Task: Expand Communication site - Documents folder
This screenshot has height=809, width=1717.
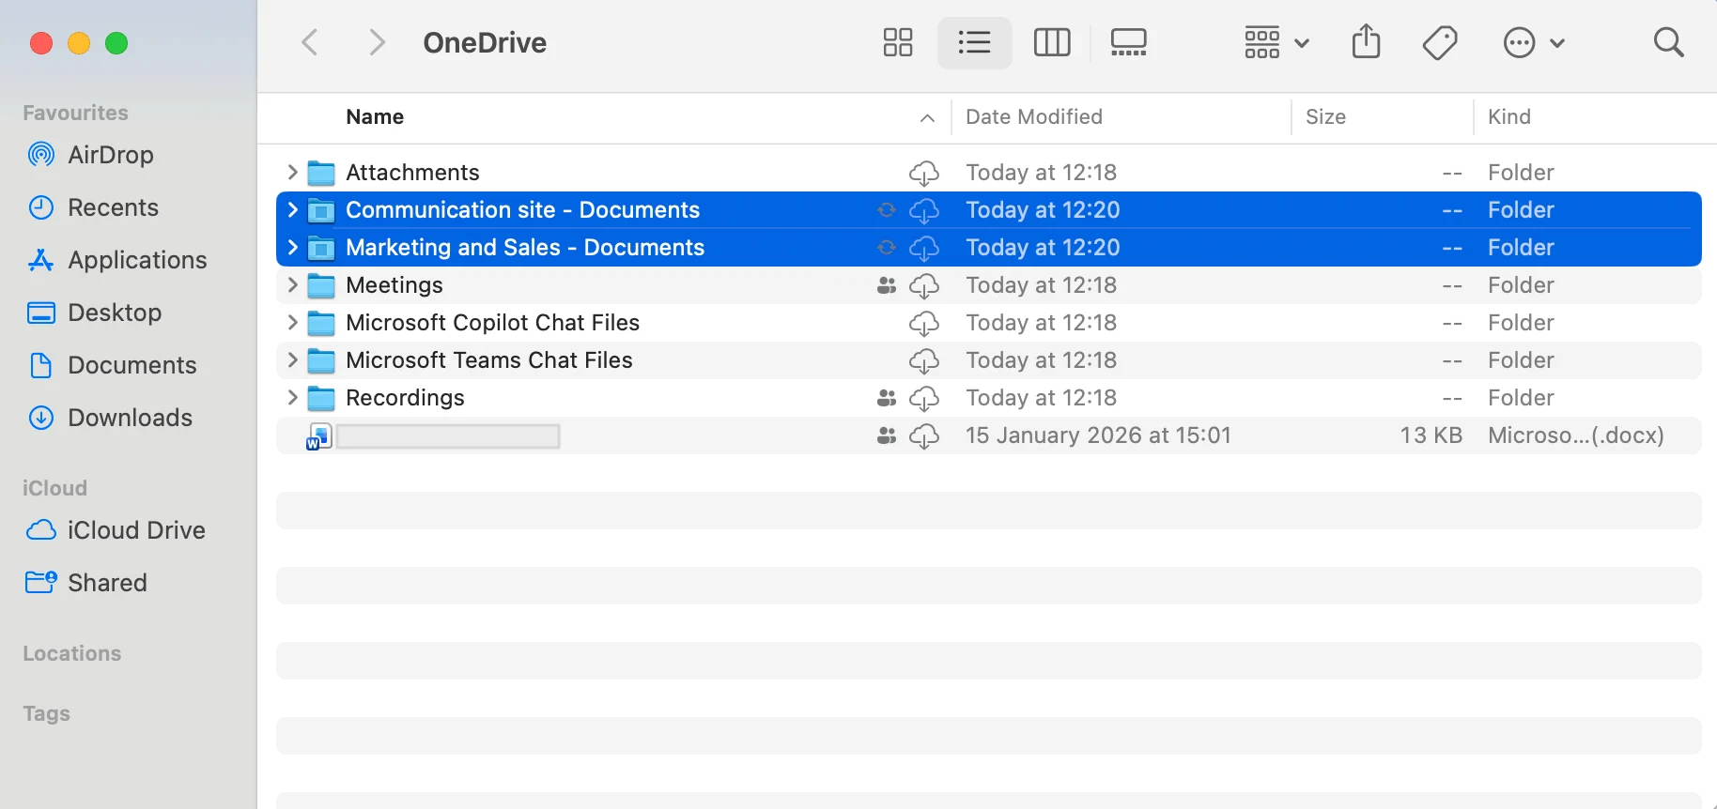Action: (292, 209)
